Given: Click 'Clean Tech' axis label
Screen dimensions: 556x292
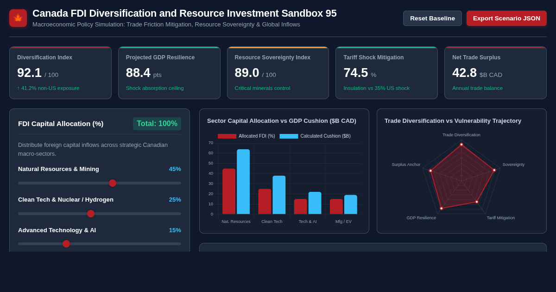Looking at the screenshot, I should (272, 222).
